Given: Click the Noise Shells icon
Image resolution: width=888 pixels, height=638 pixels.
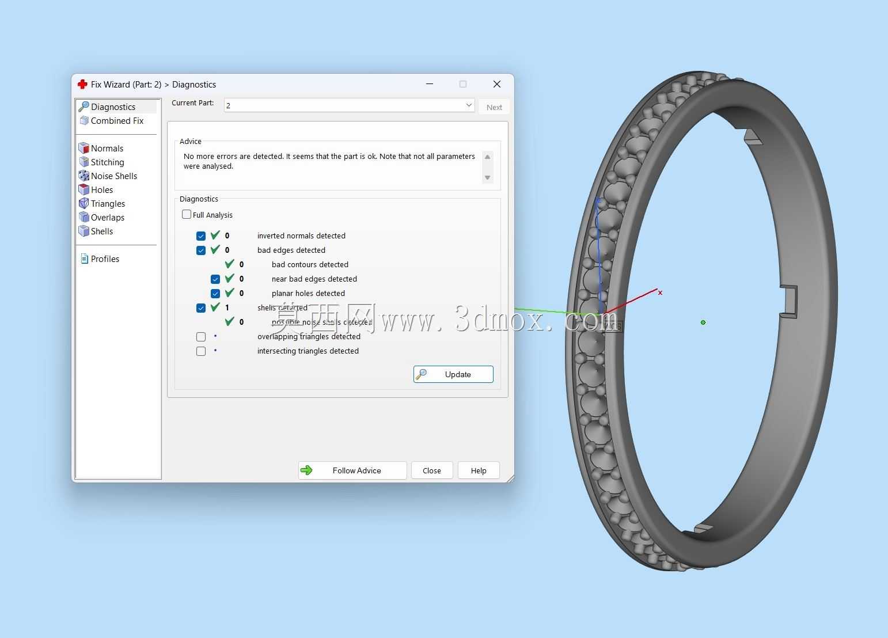Looking at the screenshot, I should tap(84, 176).
